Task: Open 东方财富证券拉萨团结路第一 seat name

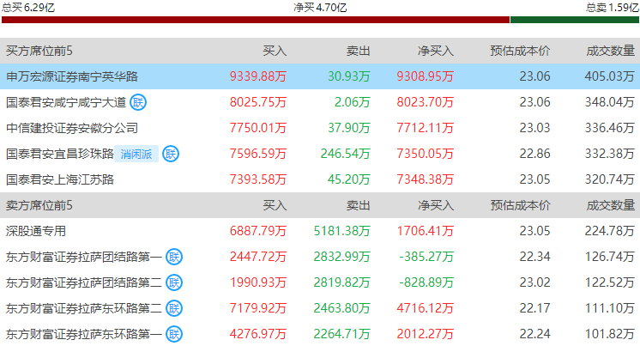Action: [84, 257]
